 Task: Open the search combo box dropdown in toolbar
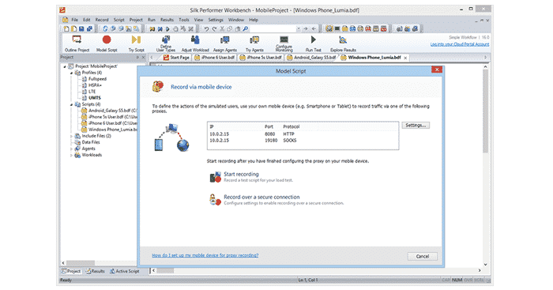(298, 29)
